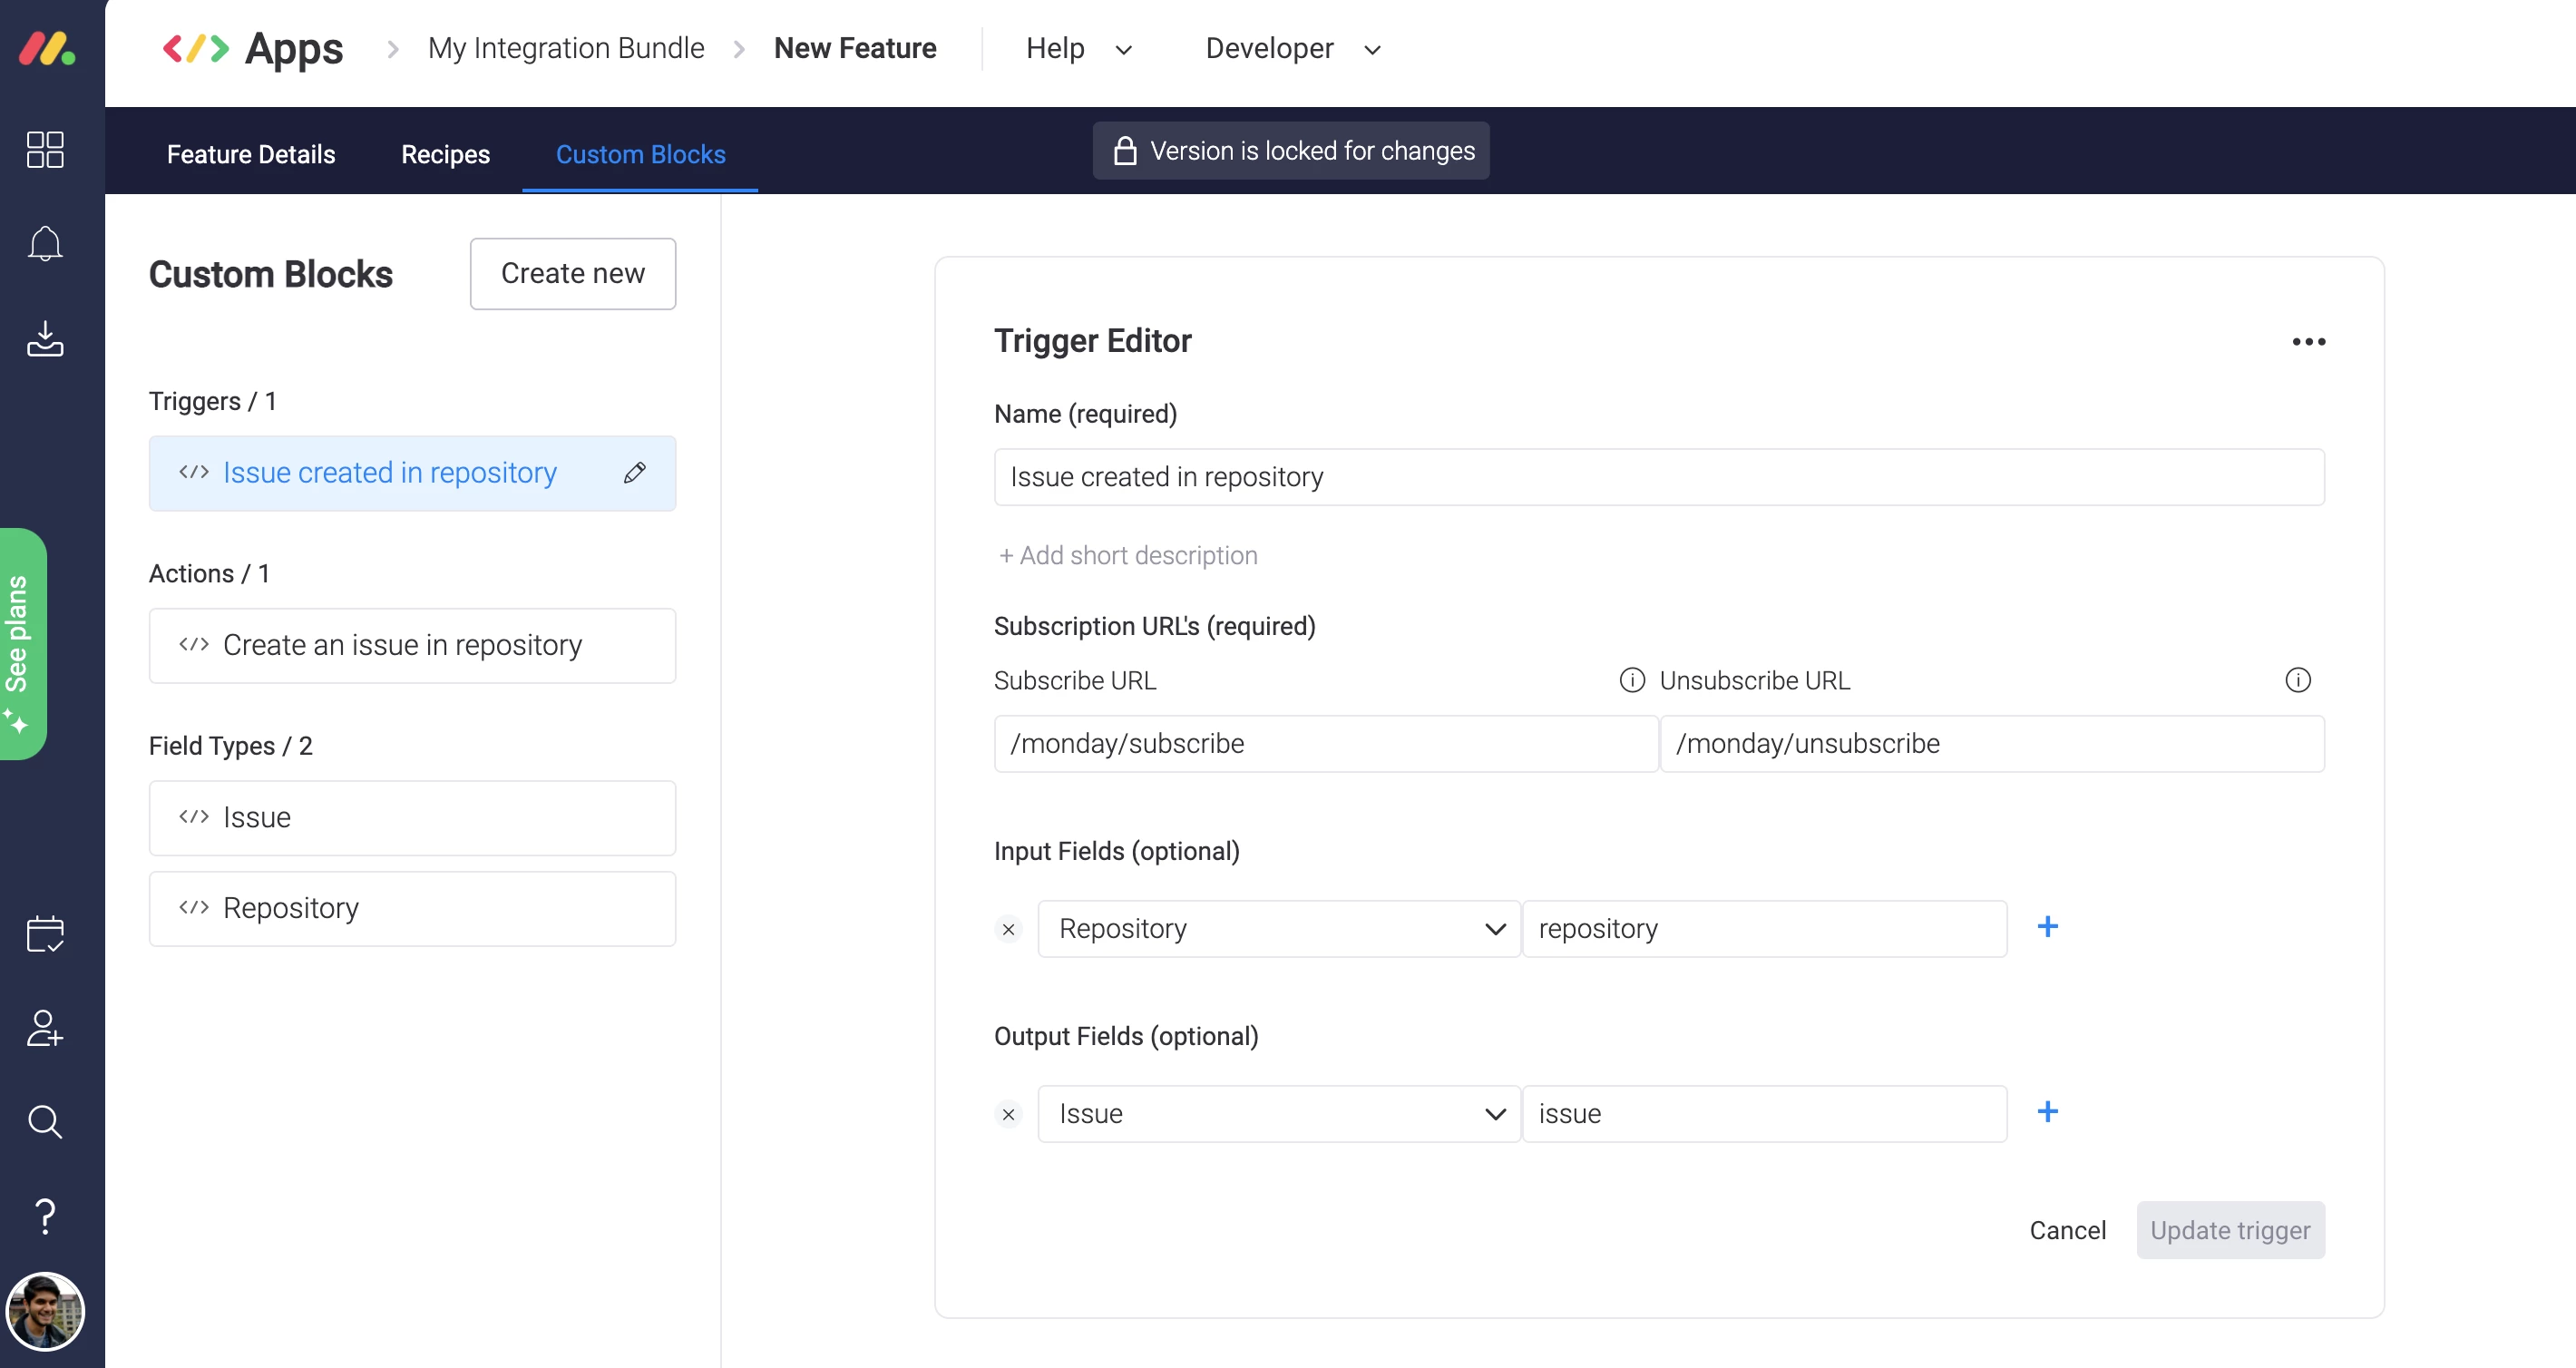
Task: Click the help question mark icon
Action: tap(45, 1216)
